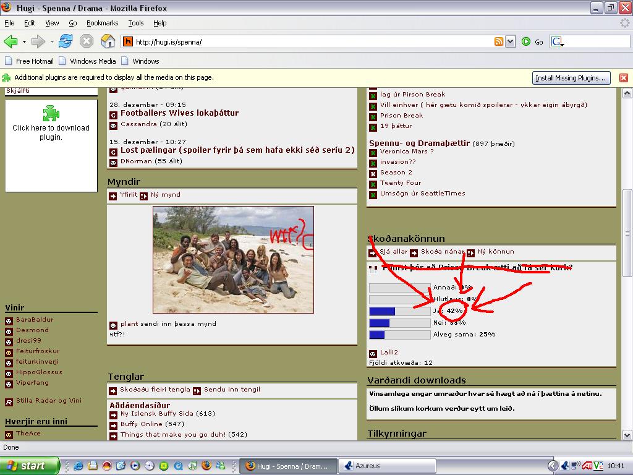The width and height of the screenshot is (633, 475).
Task: Click the HippoGlossus friend link
Action: pyautogui.click(x=39, y=372)
